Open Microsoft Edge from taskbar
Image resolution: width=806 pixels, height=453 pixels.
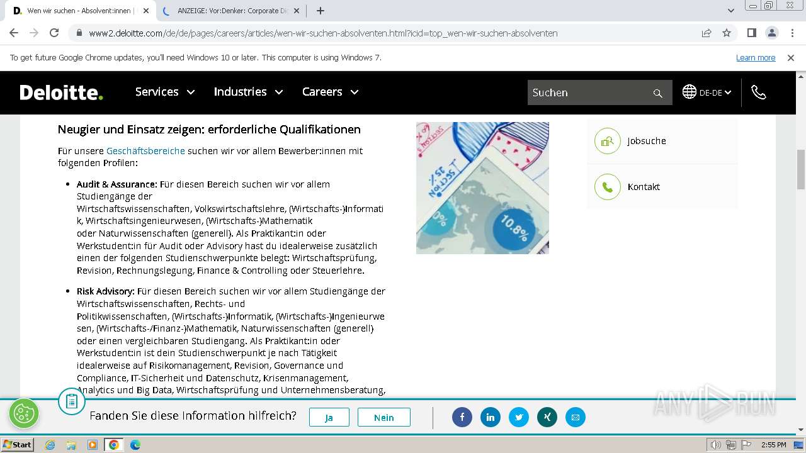[x=135, y=445]
